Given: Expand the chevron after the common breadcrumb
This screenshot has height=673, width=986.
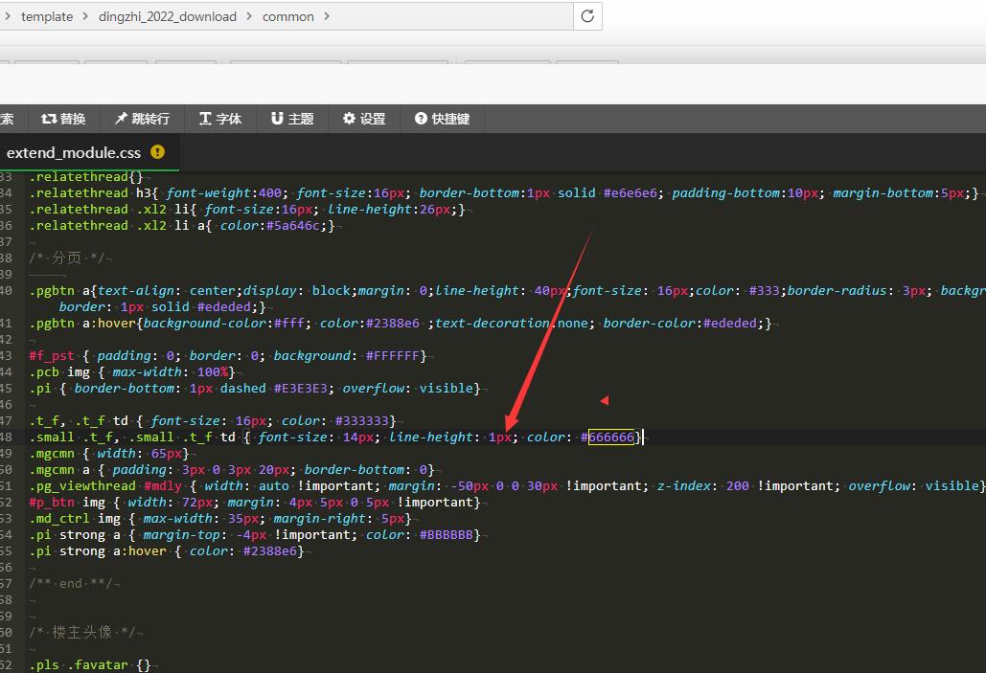Looking at the screenshot, I should coord(327,16).
